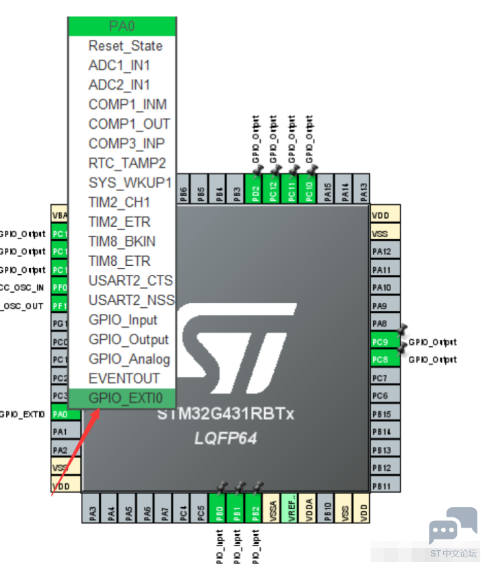This screenshot has height=564, width=483.
Task: Open the chat bubble icon
Action: click(x=453, y=525)
